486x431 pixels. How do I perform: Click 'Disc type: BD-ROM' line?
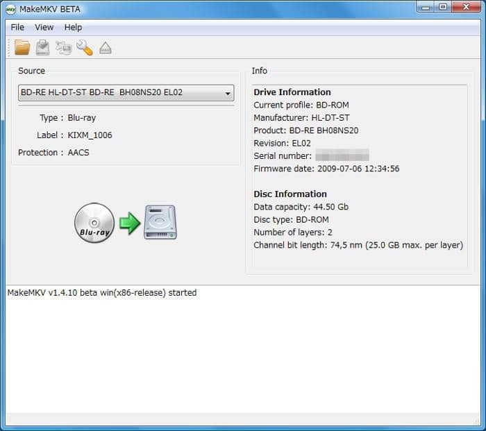pos(291,220)
